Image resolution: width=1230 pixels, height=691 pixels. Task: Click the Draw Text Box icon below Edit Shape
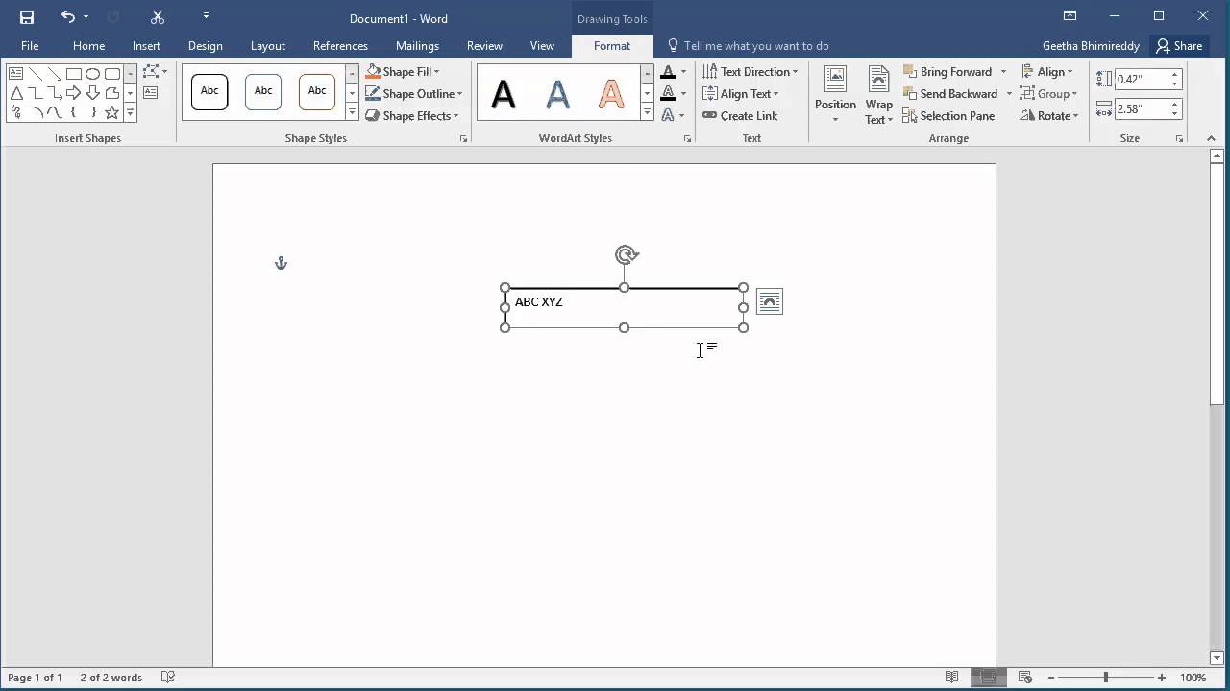[151, 93]
